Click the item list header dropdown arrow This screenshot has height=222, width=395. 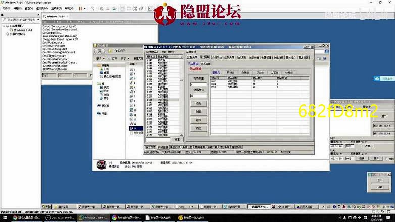point(181,57)
